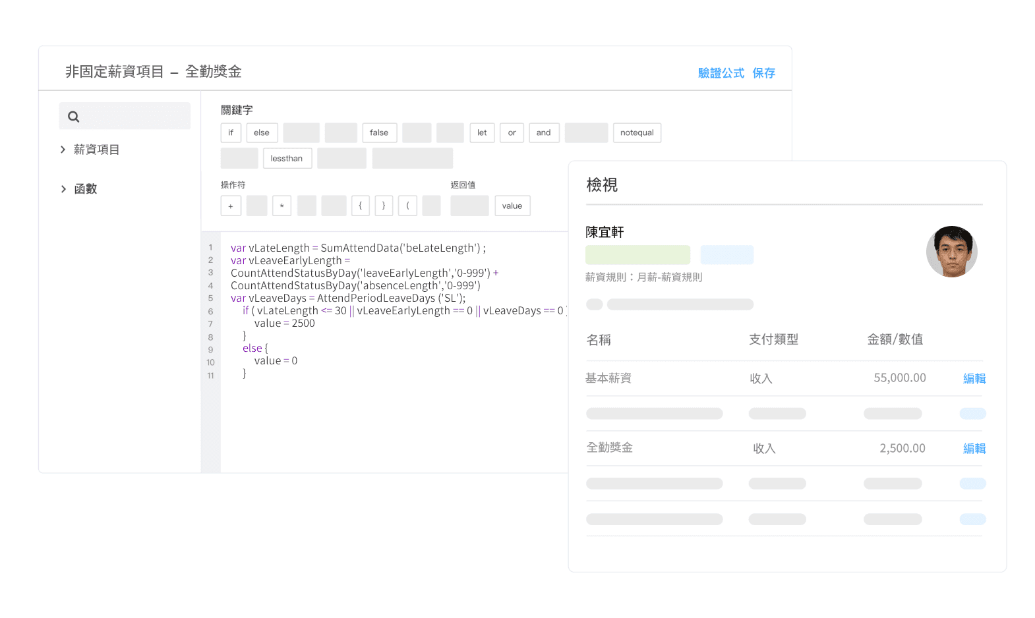This screenshot has height=618, width=1035.
Task: Click code line with SumAttendData
Action: (x=358, y=248)
